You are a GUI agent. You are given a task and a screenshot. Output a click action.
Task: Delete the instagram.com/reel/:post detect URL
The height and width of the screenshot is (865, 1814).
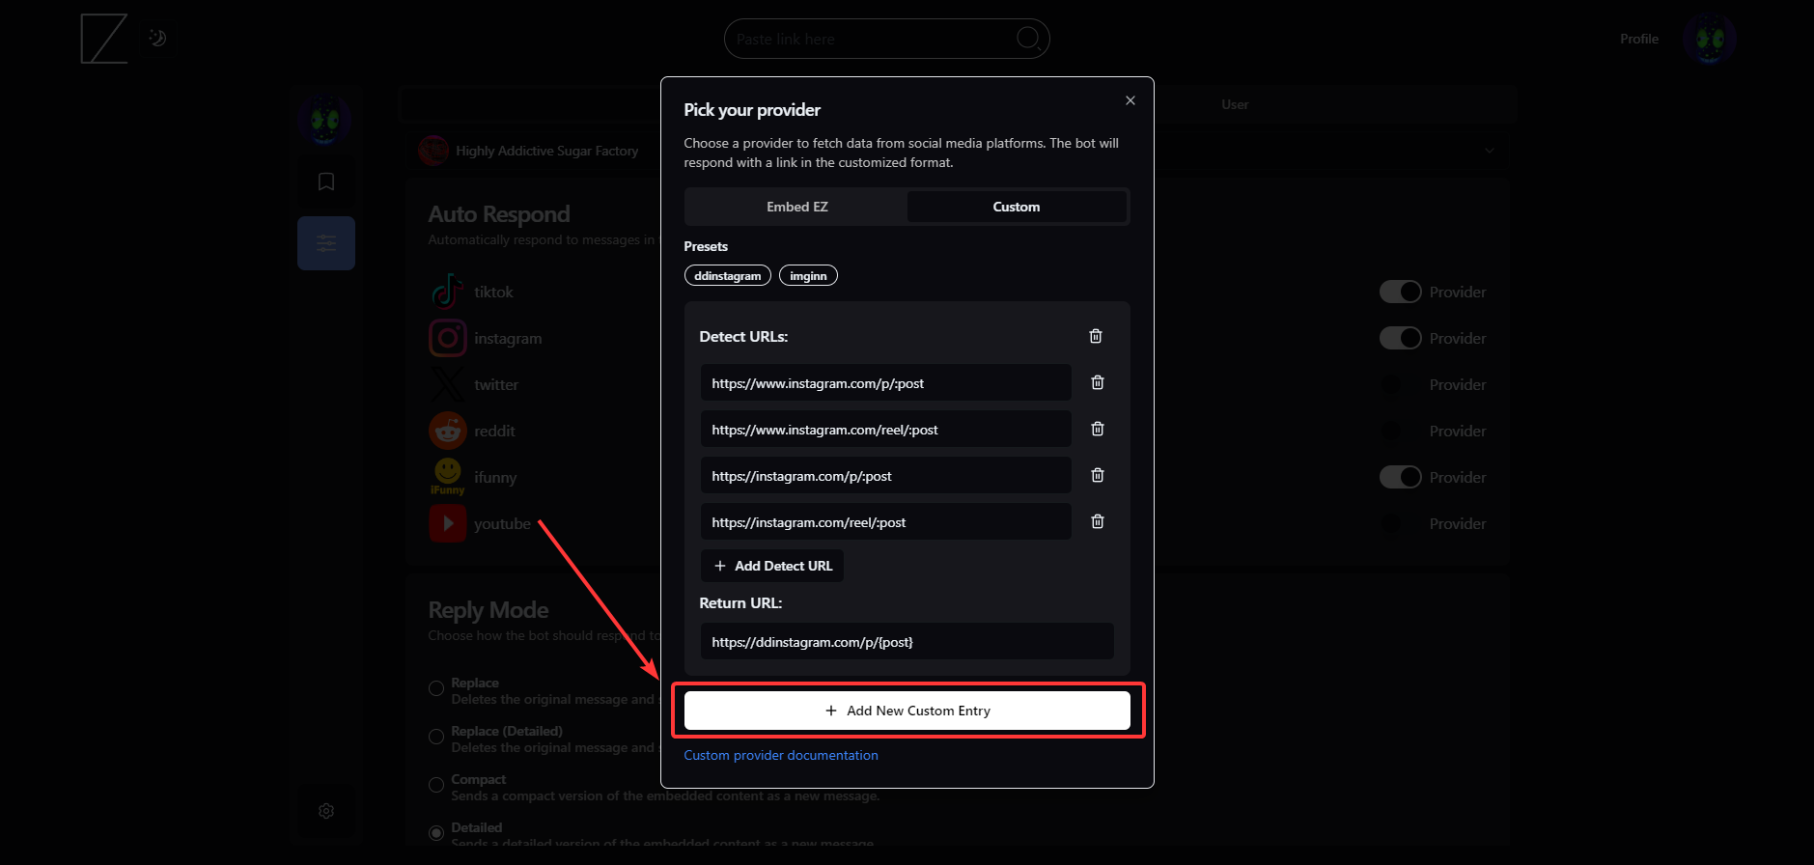[x=1097, y=521]
